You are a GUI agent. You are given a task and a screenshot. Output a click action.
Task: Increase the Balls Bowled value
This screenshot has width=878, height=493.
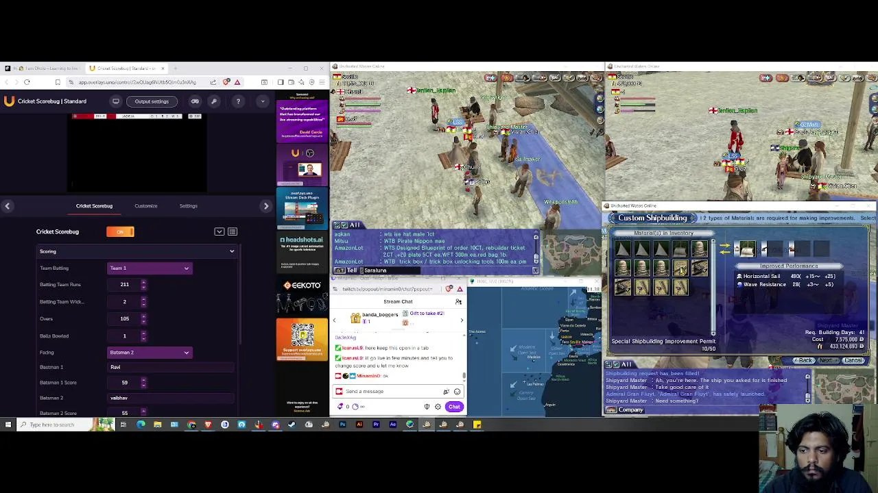click(143, 333)
